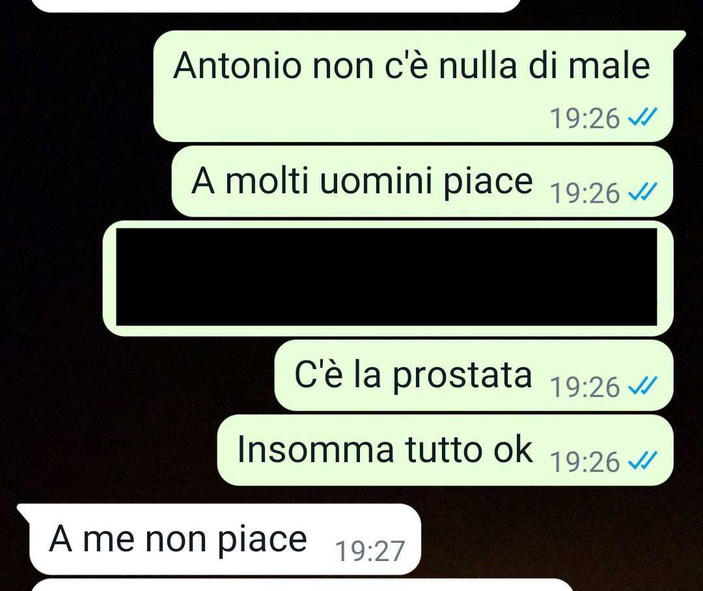Select the 'C'è la prostata' message
703x591 pixels.
pyautogui.click(x=474, y=375)
